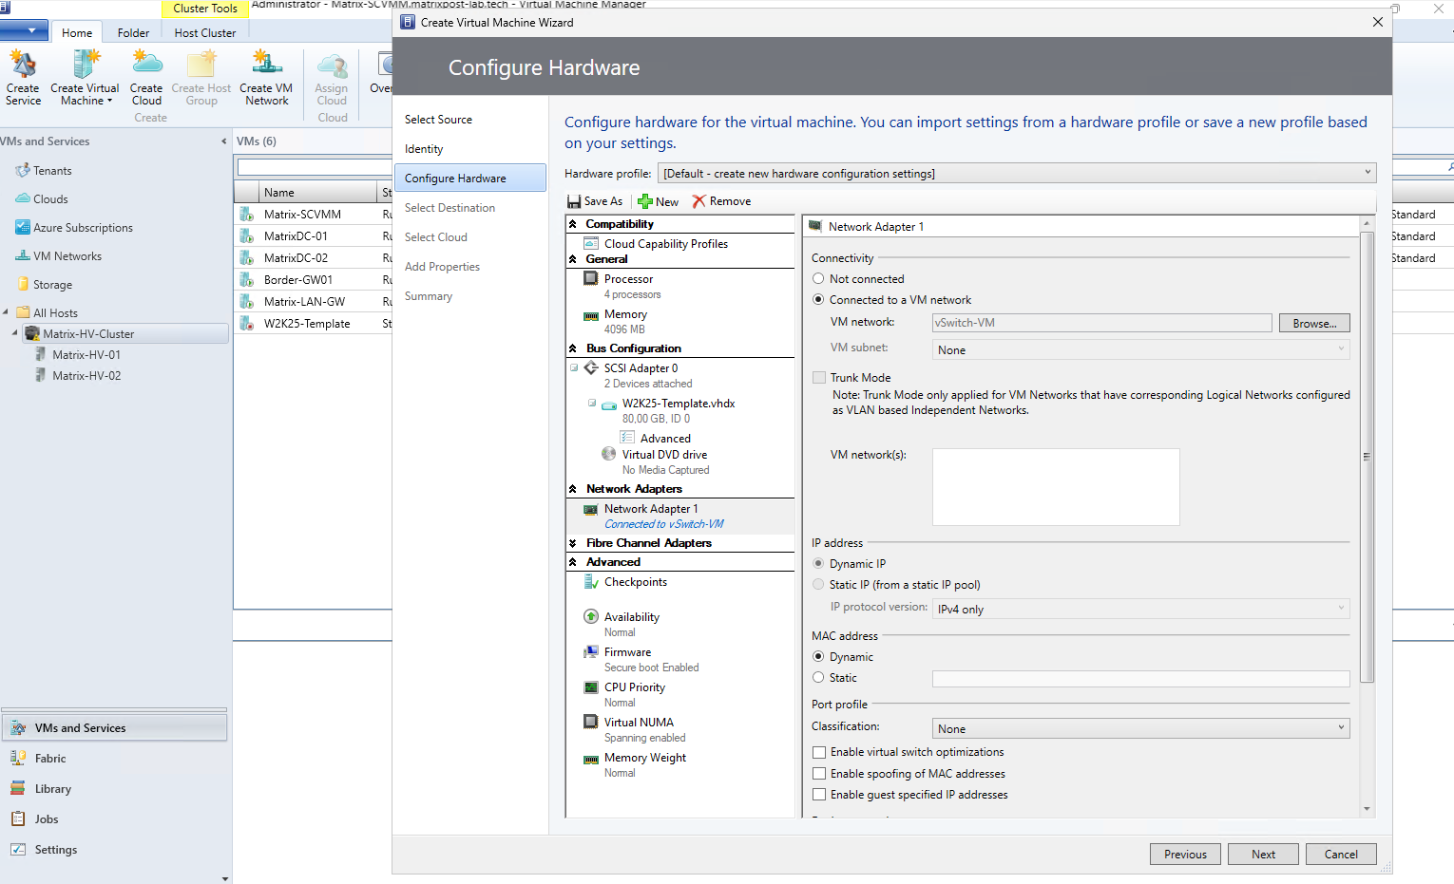
Task: Click the VM network(s) list box
Action: point(1056,487)
